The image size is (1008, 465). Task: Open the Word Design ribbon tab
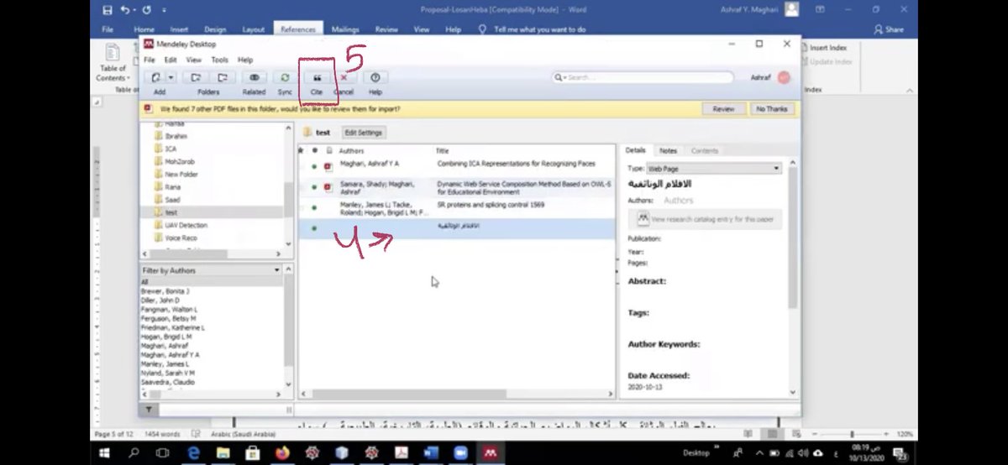click(x=216, y=29)
